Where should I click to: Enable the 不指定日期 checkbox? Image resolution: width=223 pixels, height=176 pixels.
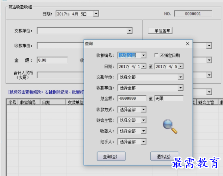coord(156,55)
